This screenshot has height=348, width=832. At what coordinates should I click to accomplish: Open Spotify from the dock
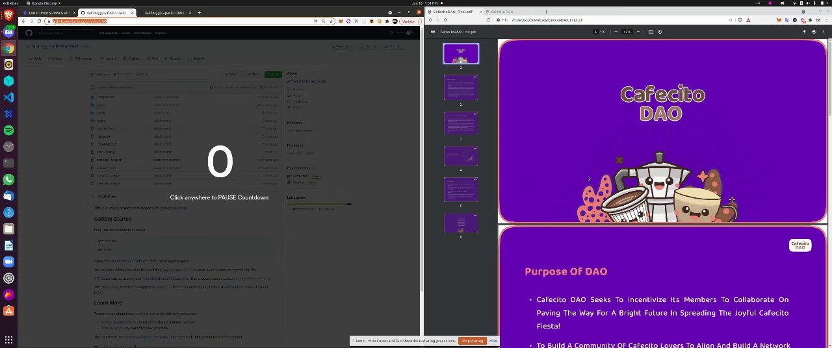8,130
